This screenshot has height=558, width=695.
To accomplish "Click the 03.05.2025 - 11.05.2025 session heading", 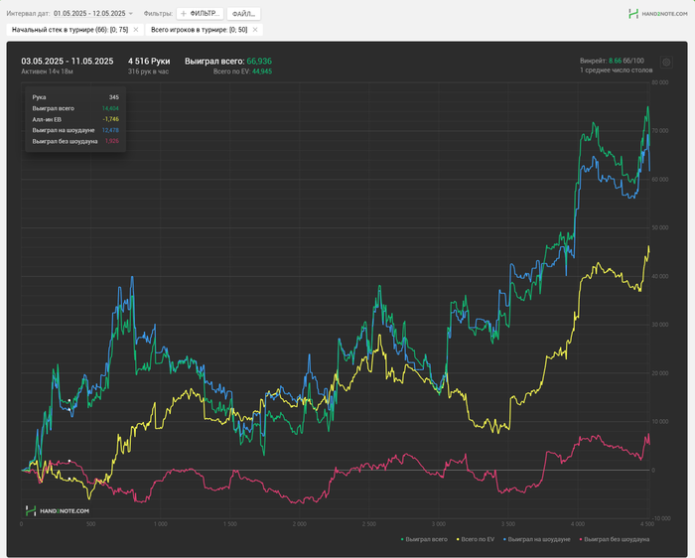I will (67, 61).
